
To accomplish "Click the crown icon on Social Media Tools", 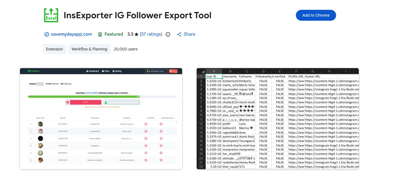I will [147, 71].
